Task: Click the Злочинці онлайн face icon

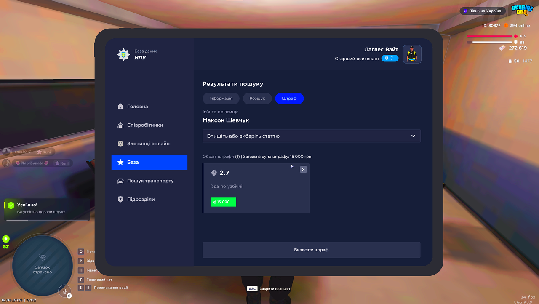Action: coord(120,144)
